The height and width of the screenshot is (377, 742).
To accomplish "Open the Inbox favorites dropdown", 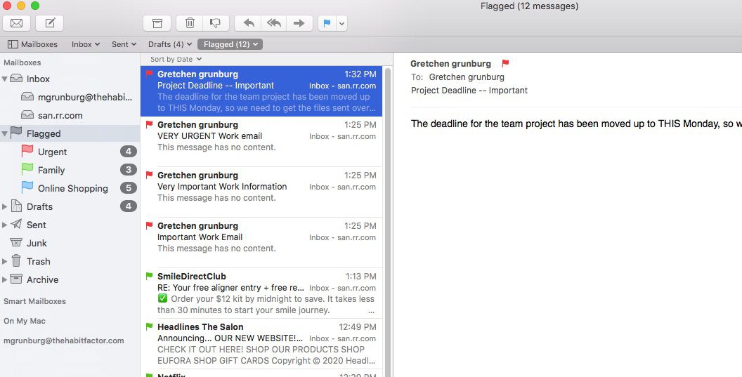I will 86,44.
